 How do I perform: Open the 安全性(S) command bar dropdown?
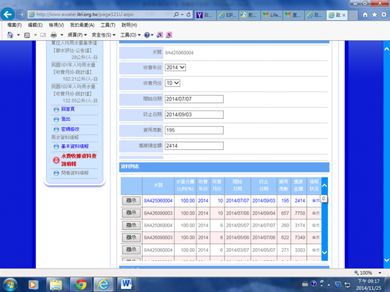pyautogui.click(x=103, y=35)
